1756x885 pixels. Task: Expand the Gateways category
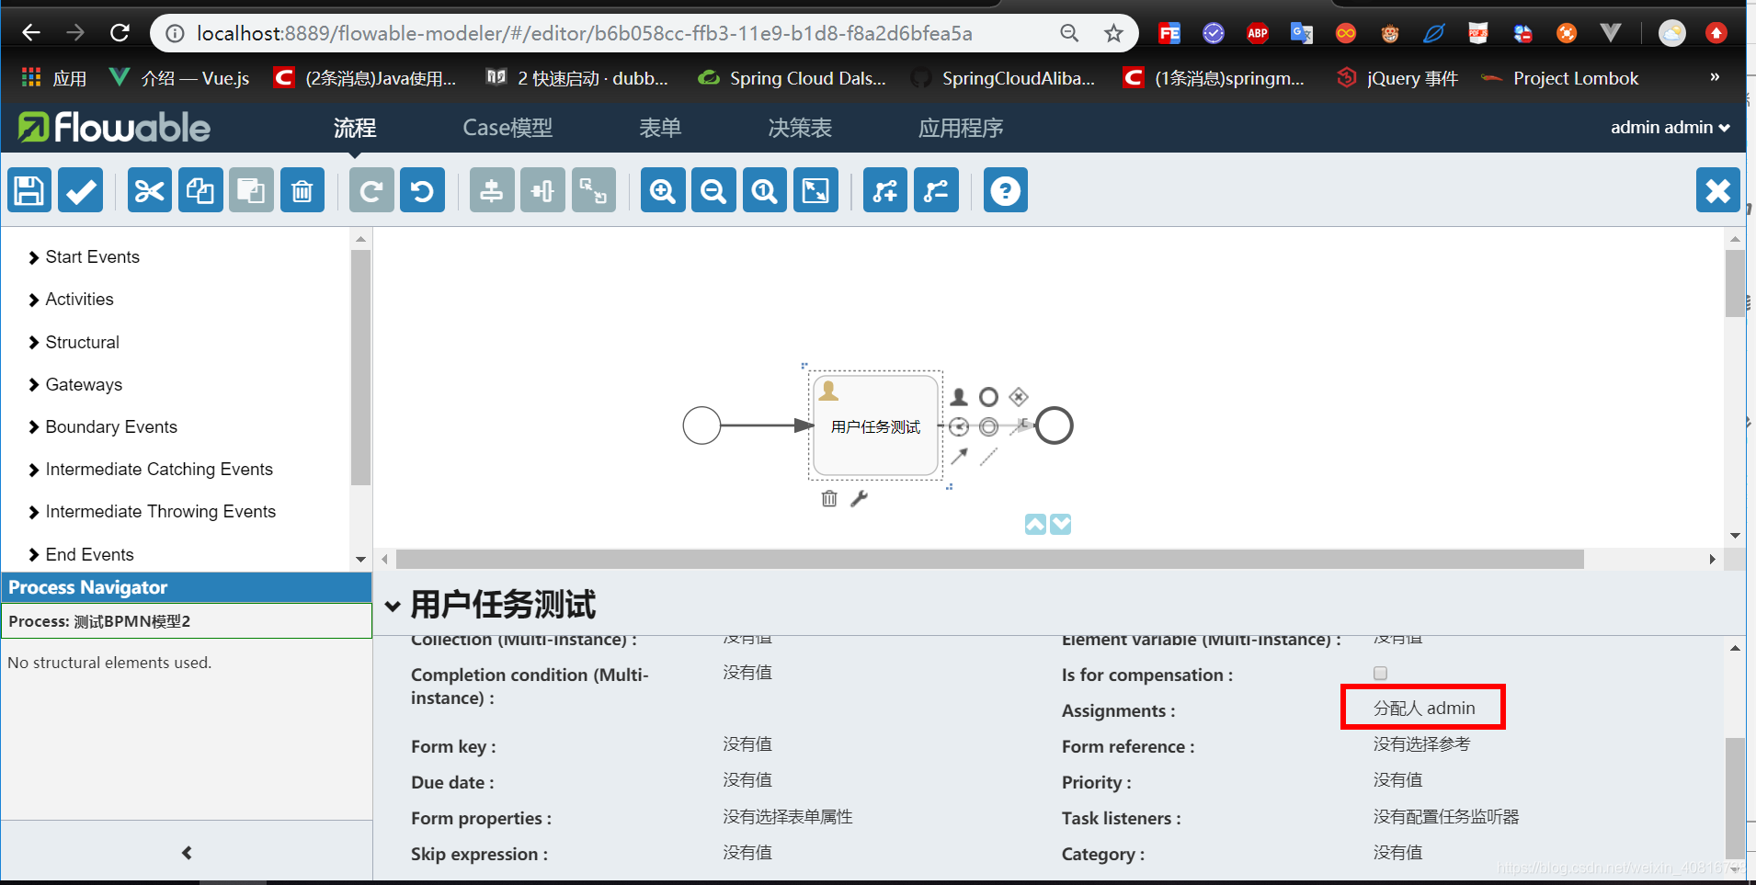pyautogui.click(x=84, y=384)
